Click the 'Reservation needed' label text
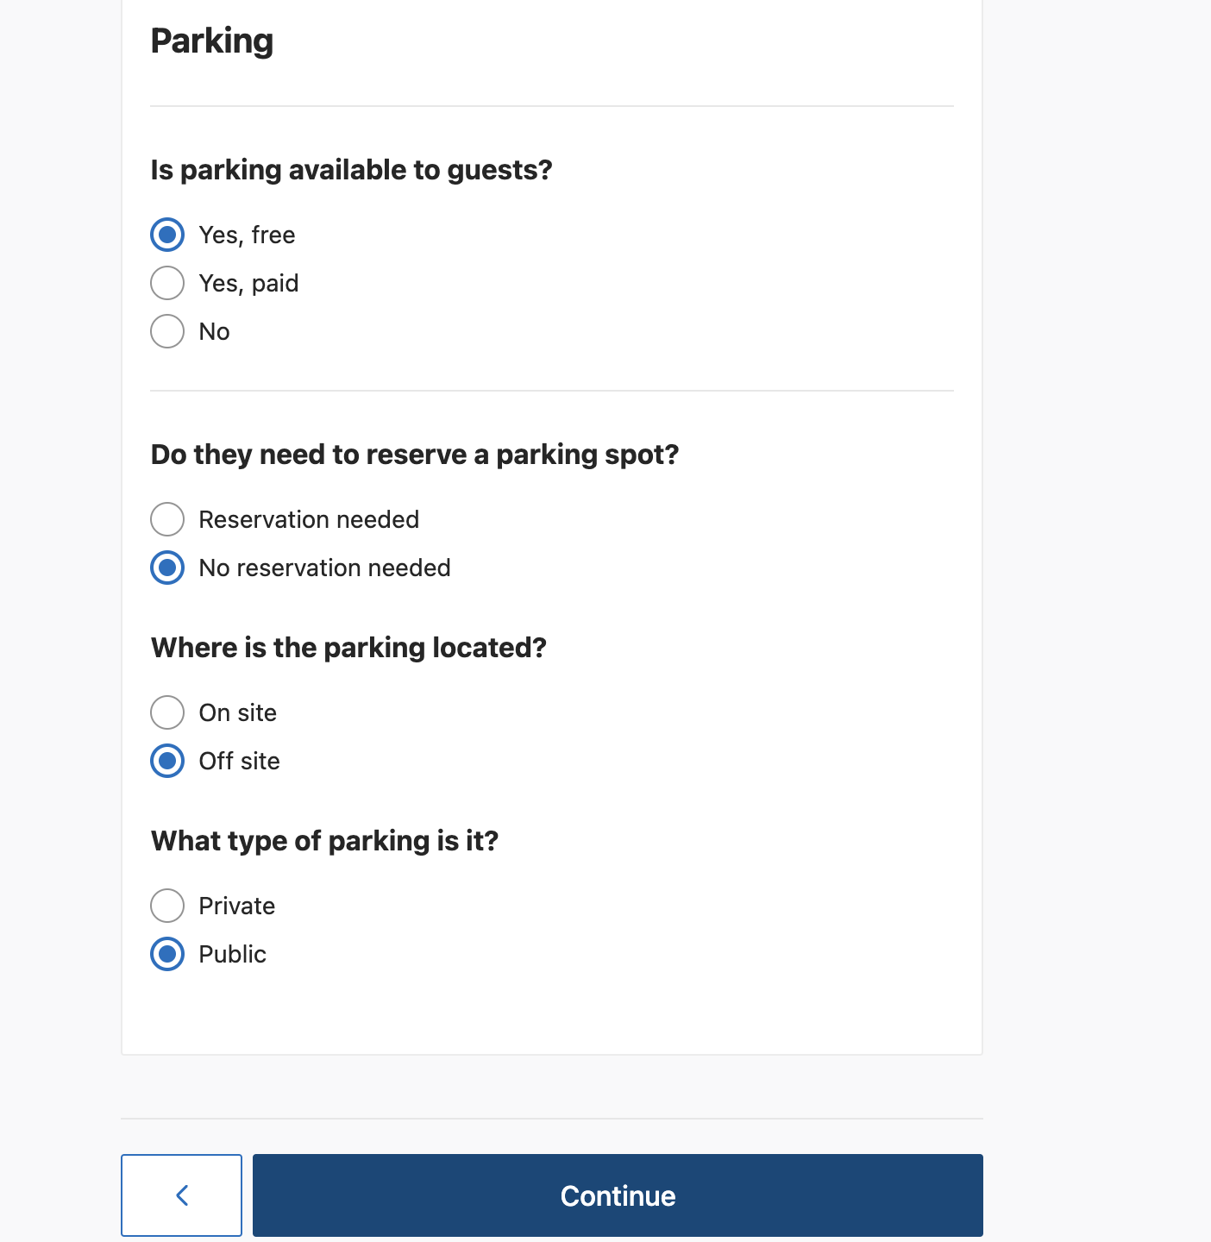This screenshot has height=1242, width=1211. tap(309, 519)
